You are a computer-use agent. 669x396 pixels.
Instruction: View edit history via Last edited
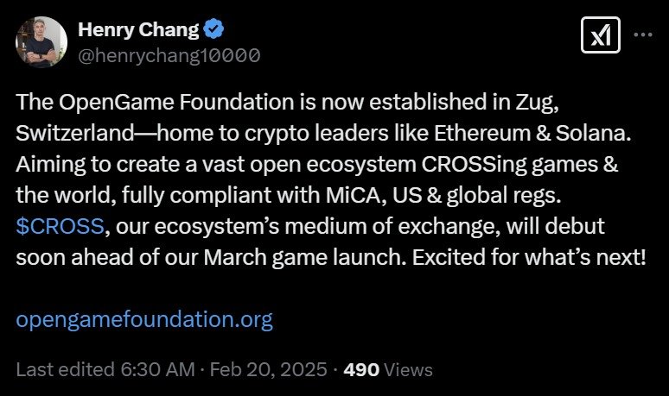coord(66,369)
